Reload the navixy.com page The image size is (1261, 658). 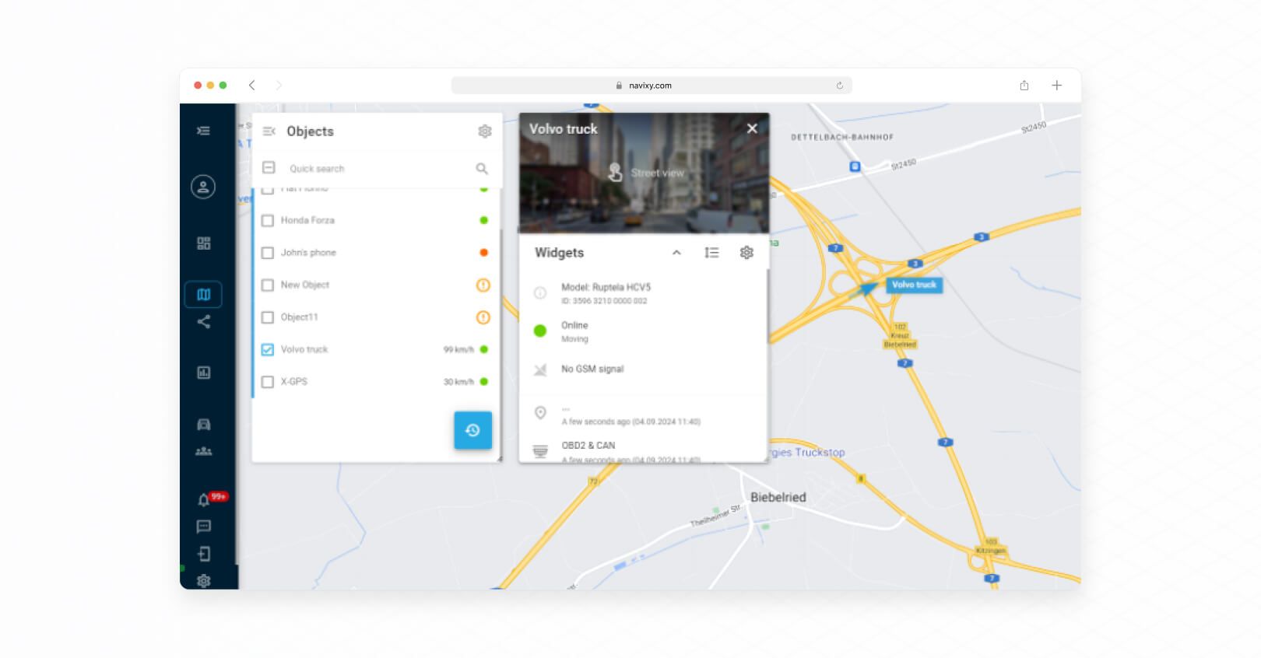click(x=839, y=86)
